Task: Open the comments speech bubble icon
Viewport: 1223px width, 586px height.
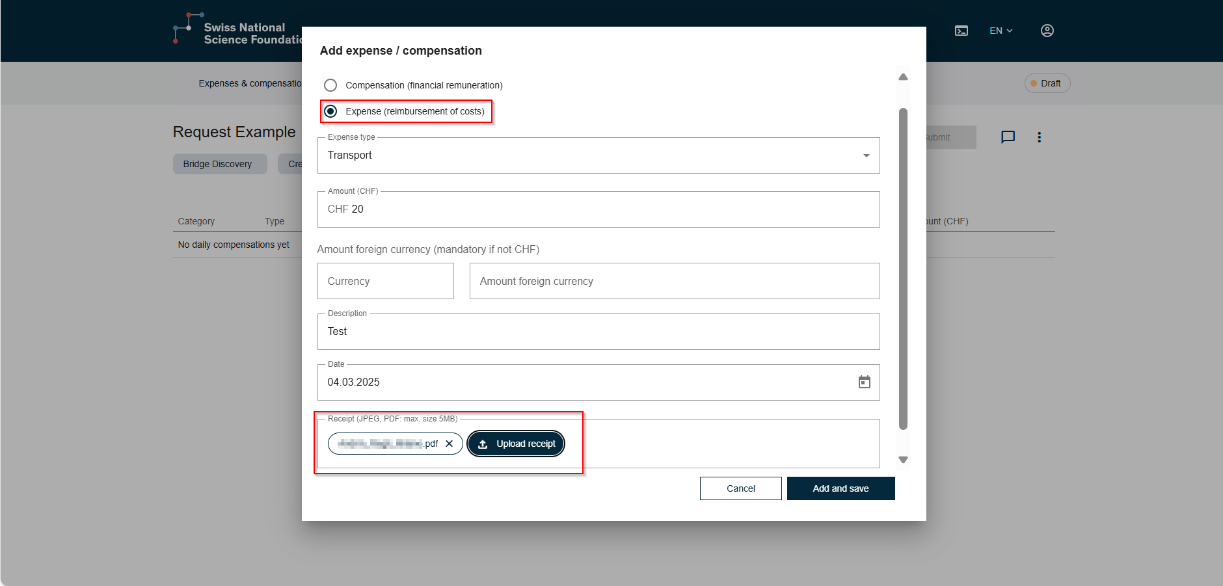Action: [x=1008, y=137]
